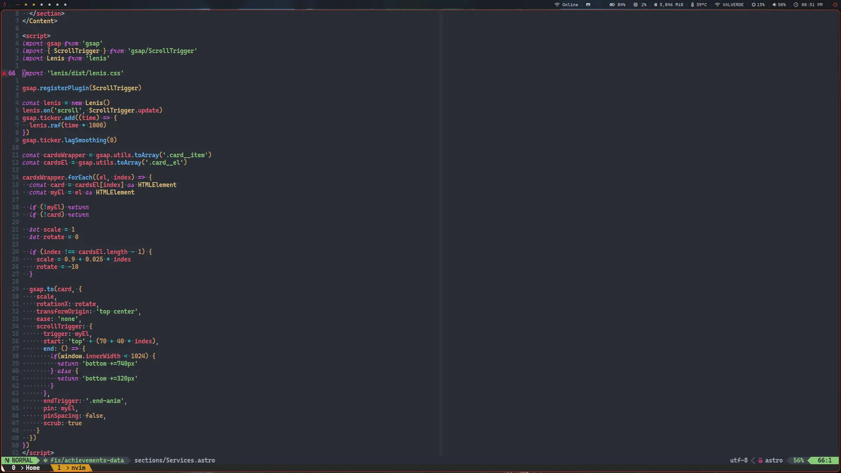This screenshot has width=841, height=473.
Task: Click the gsap.to(card, { line
Action: [x=56, y=289]
